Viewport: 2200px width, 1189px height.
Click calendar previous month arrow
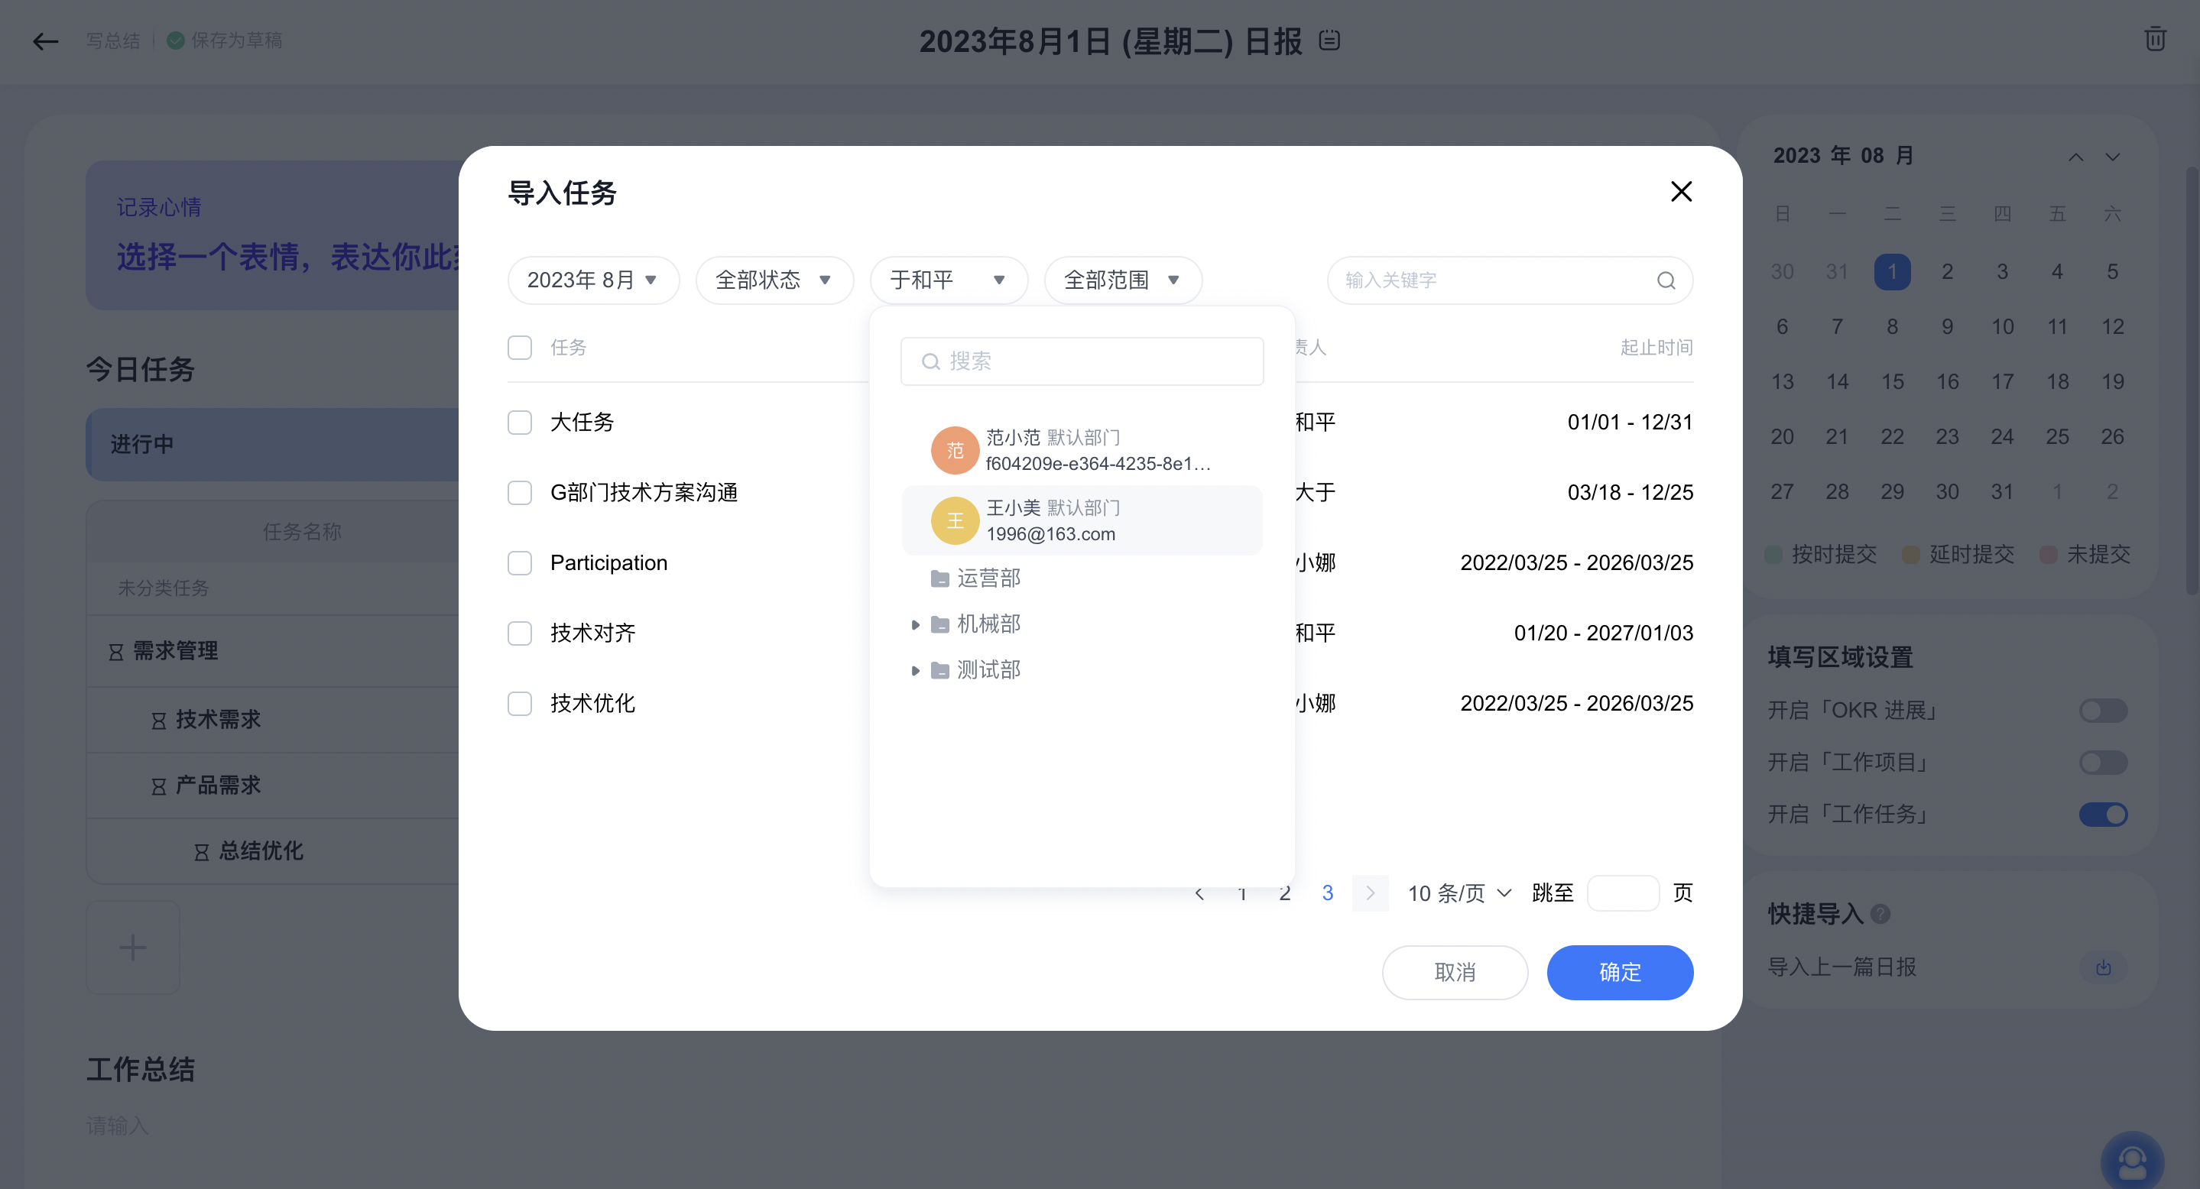tap(2075, 156)
